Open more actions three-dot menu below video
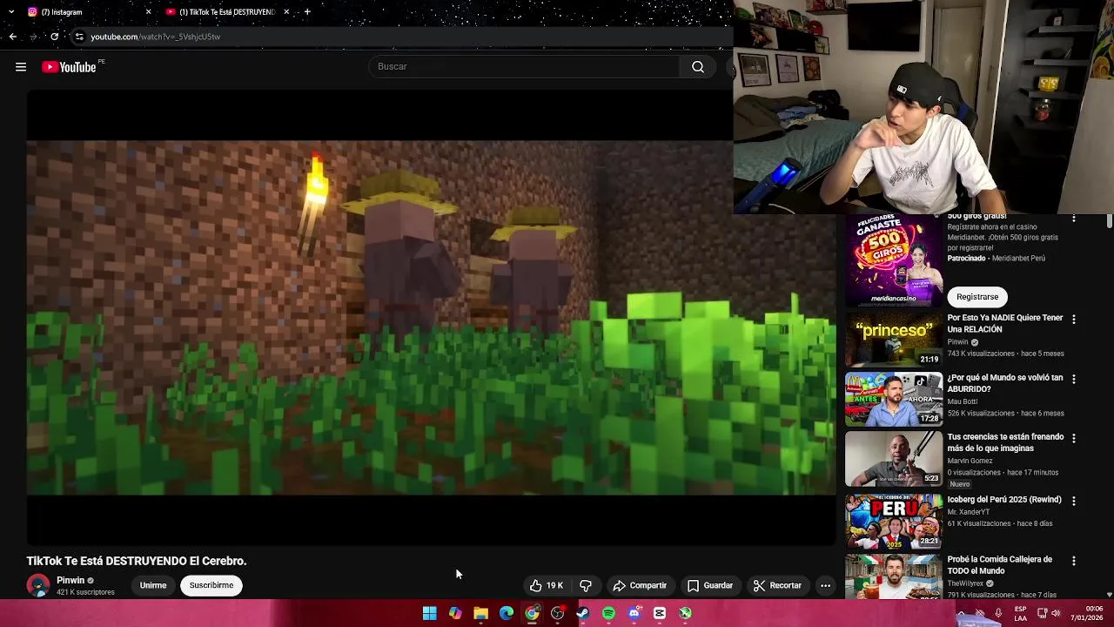This screenshot has width=1114, height=627. point(825,585)
